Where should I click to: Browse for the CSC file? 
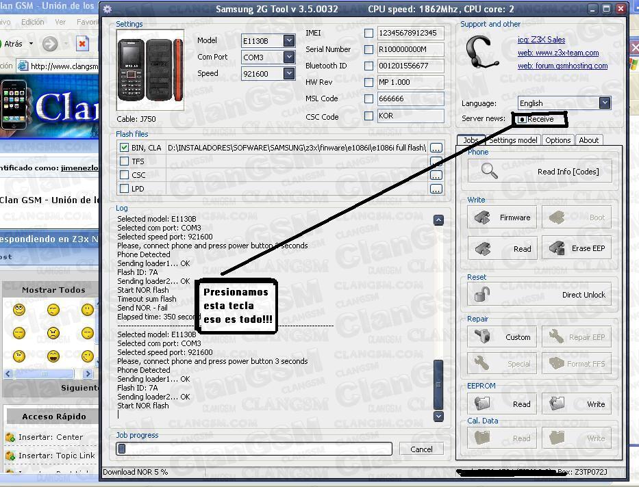pyautogui.click(x=436, y=175)
